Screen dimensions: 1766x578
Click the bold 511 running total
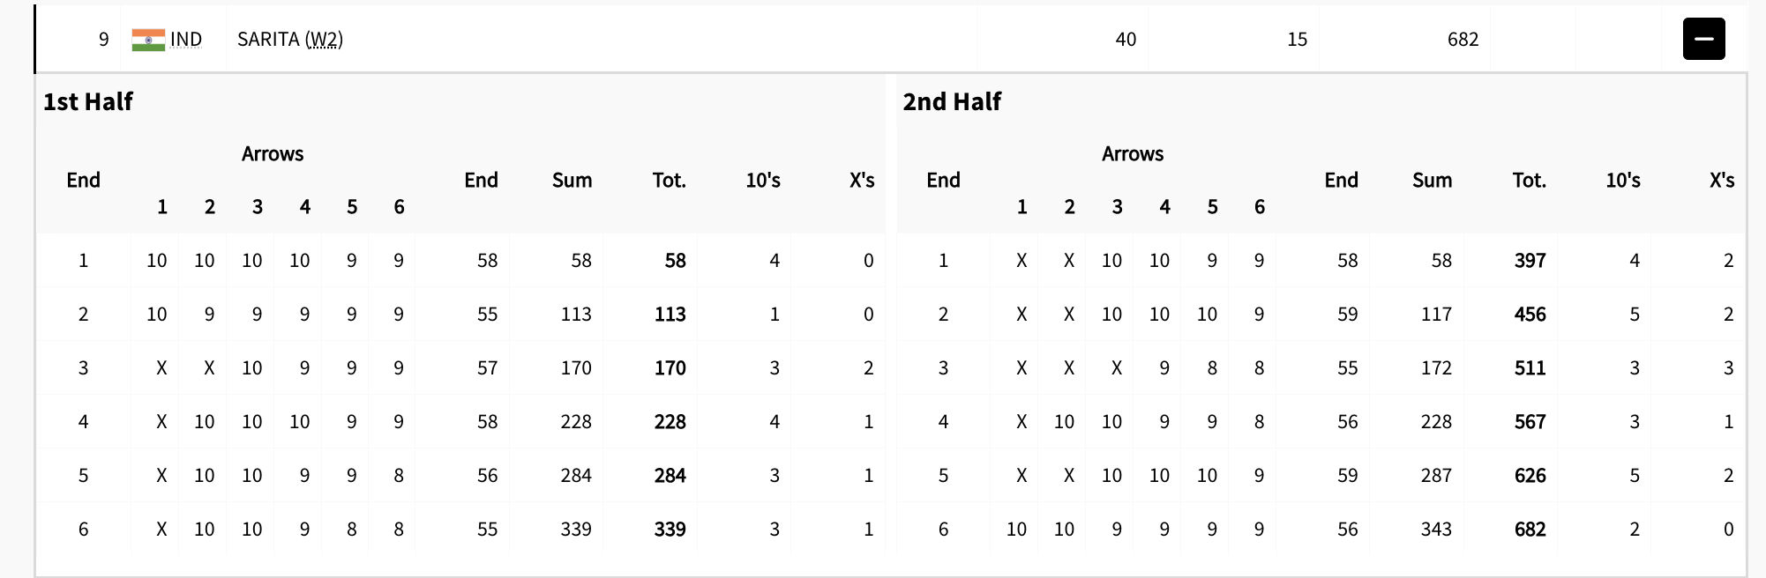1530,368
